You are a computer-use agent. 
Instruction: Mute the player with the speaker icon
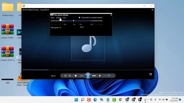pos(100,76)
